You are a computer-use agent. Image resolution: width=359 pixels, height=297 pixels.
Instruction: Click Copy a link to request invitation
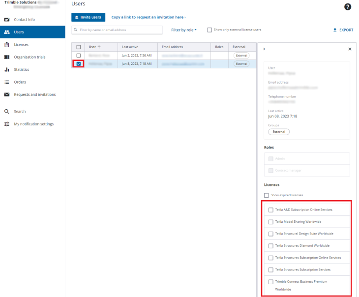point(149,17)
